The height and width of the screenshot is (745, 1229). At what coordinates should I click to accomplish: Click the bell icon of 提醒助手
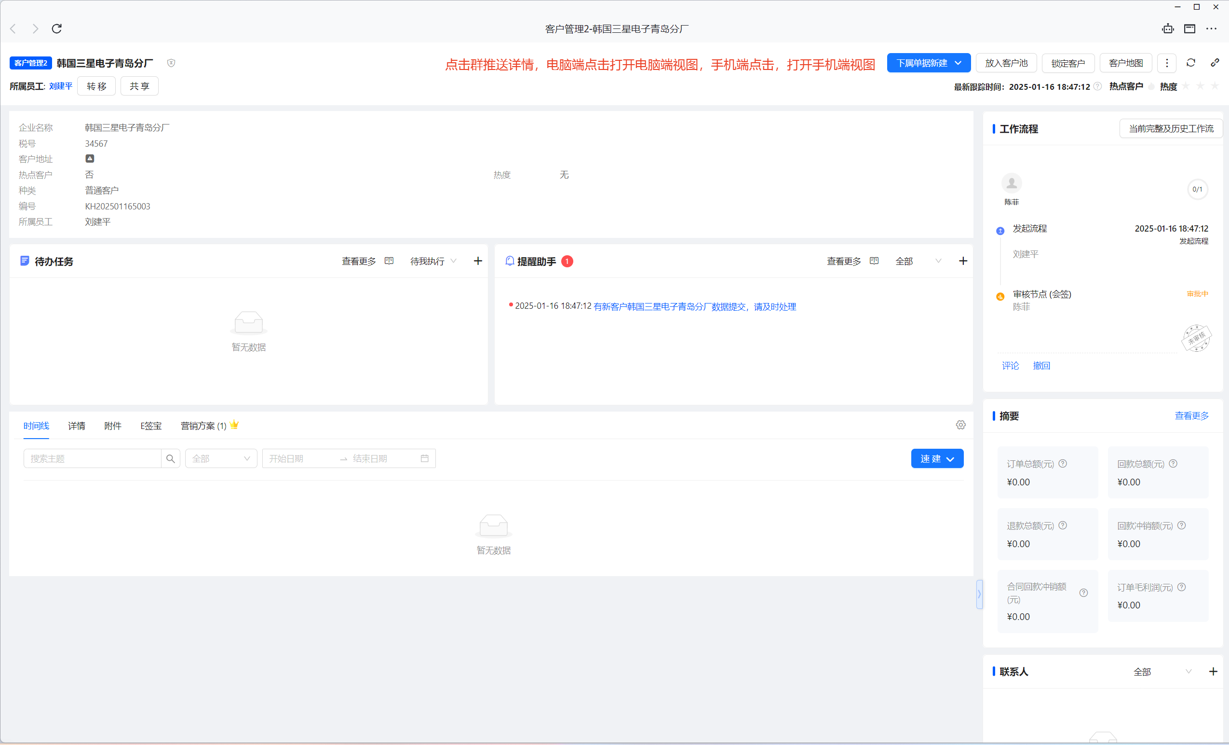coord(510,261)
